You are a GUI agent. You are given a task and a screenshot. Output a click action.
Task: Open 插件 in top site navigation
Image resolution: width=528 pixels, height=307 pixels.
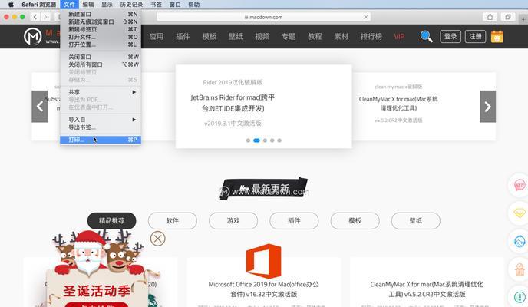pos(183,36)
